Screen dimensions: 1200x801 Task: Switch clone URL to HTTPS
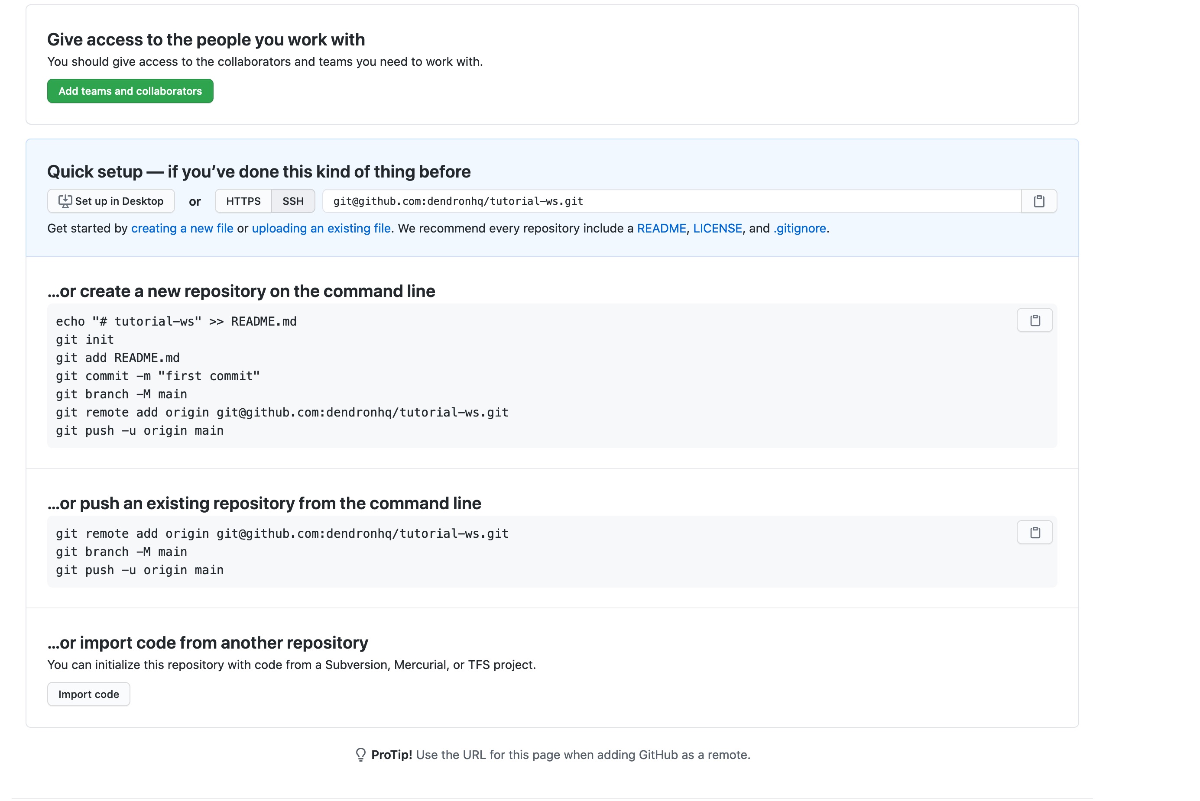243,201
